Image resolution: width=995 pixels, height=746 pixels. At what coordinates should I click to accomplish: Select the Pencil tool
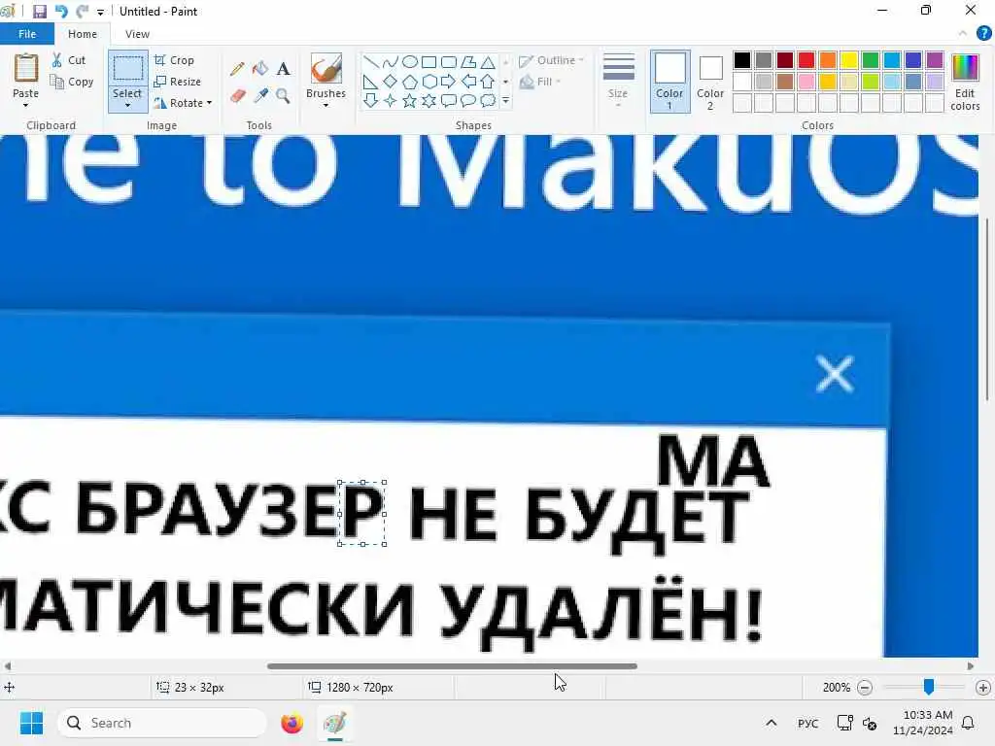coord(237,69)
